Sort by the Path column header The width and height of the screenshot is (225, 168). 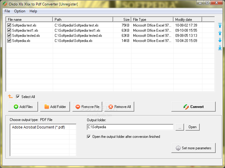83,20
